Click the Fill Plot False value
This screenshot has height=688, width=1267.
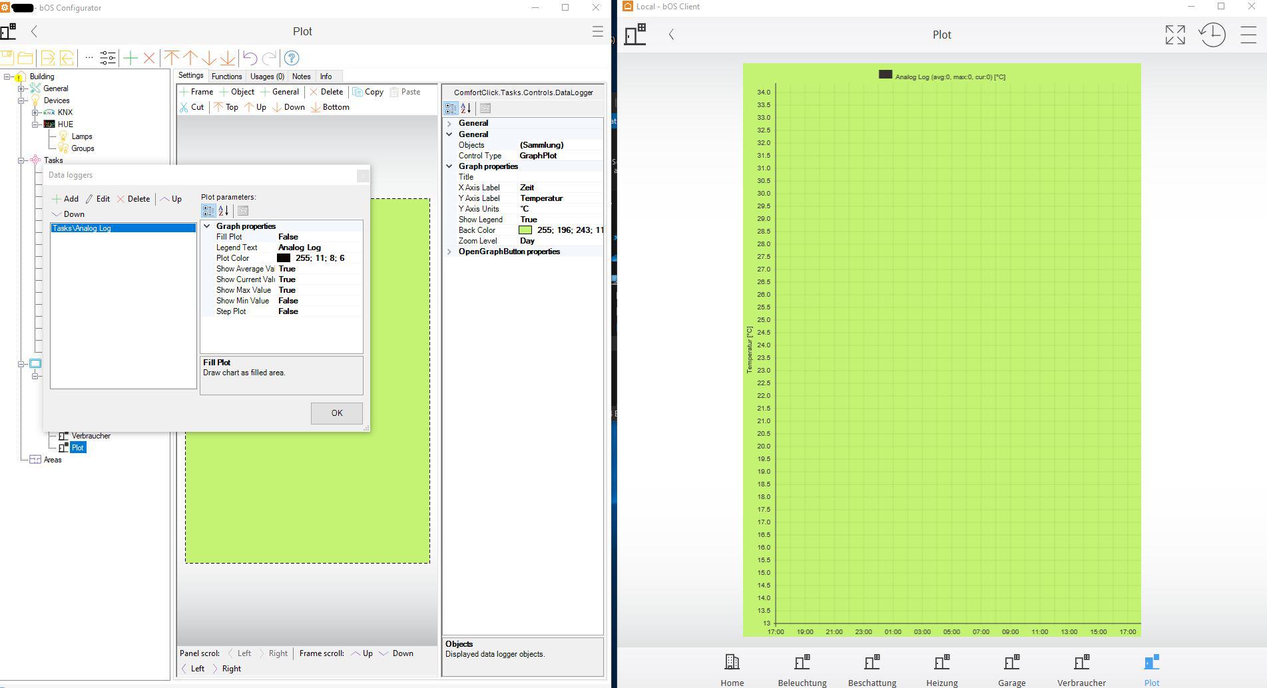coord(288,237)
